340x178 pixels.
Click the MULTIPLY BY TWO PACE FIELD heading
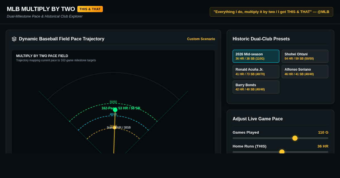click(x=42, y=56)
